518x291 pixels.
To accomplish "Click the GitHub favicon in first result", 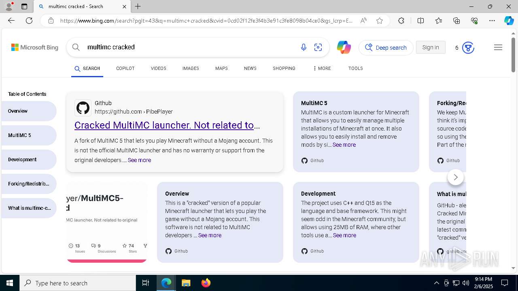I will click(83, 108).
